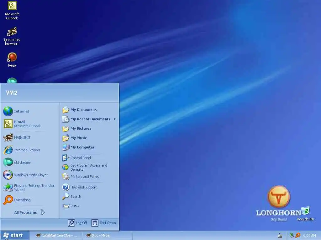The height and width of the screenshot is (240, 321).
Task: Click the Start button
Action: coord(14,235)
